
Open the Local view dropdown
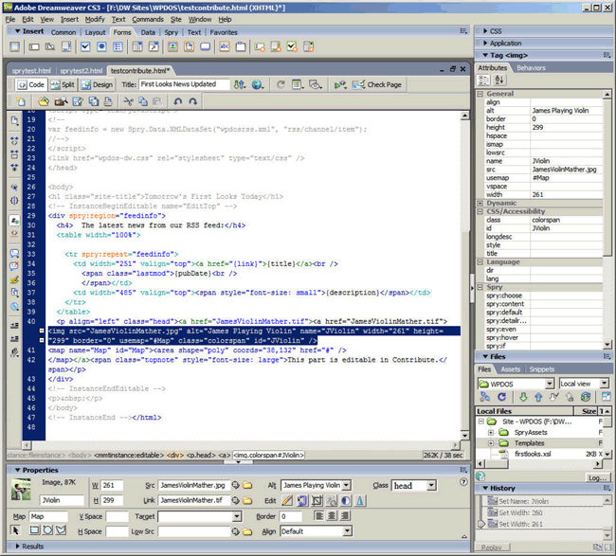coord(605,384)
